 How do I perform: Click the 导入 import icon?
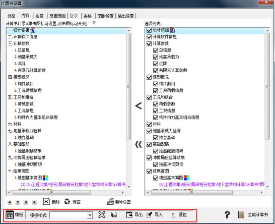(x=149, y=214)
